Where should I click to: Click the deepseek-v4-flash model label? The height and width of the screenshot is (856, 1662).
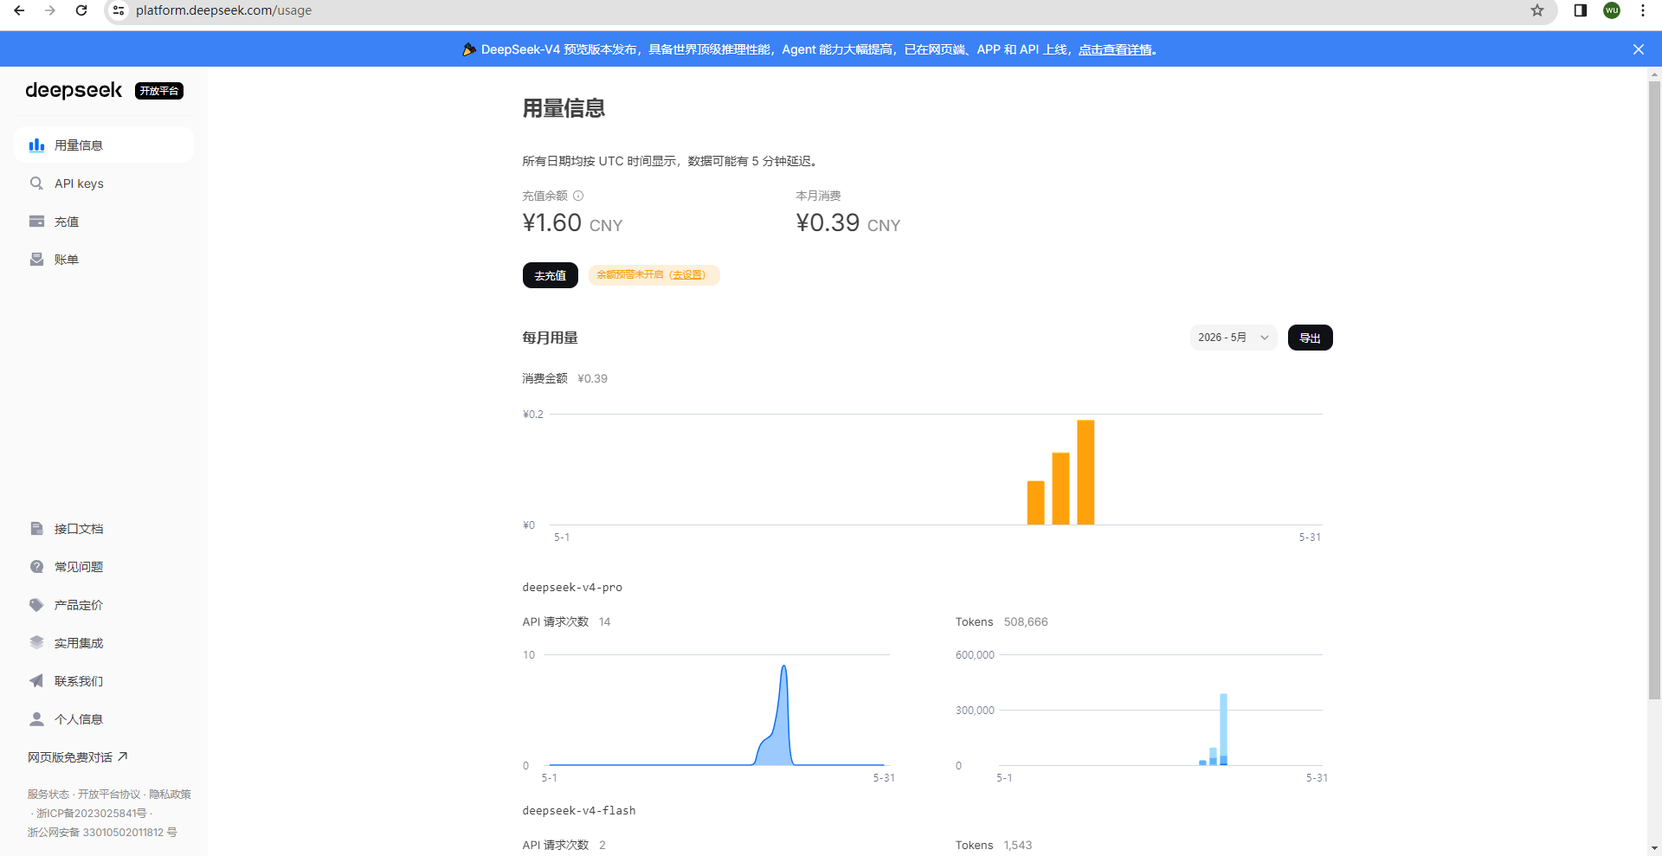pos(579,810)
